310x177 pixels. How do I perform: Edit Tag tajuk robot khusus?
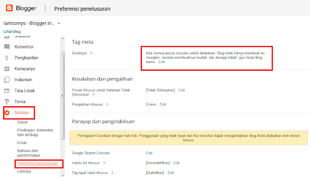pyautogui.click(x=171, y=173)
